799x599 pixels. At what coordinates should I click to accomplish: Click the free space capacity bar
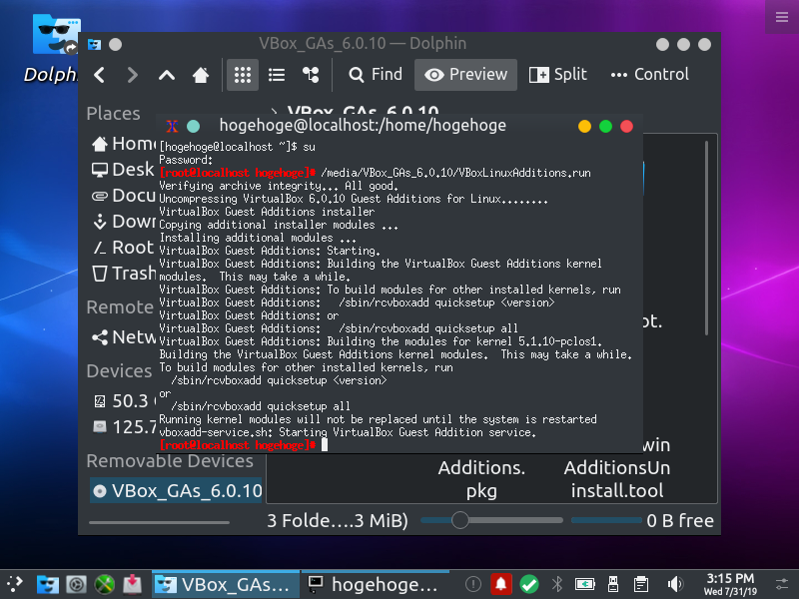pos(606,520)
